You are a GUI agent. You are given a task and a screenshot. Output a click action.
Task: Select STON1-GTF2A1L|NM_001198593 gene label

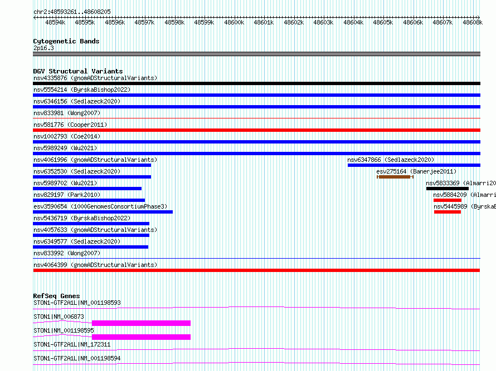(77, 303)
